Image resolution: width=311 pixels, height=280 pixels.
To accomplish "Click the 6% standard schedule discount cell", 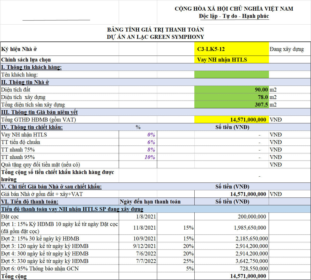I will pyautogui.click(x=138, y=142).
